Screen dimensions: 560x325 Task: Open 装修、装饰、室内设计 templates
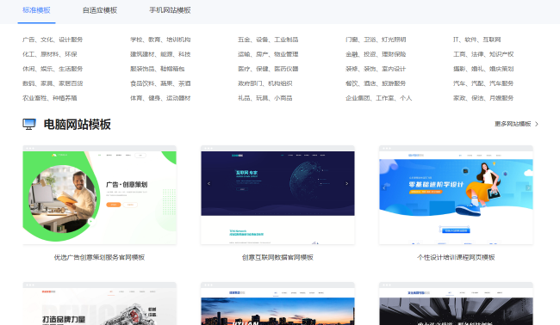click(376, 69)
